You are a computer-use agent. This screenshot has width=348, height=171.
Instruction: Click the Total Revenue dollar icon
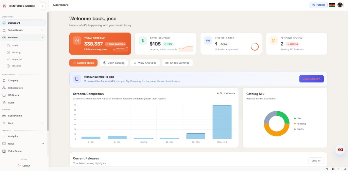point(143,40)
